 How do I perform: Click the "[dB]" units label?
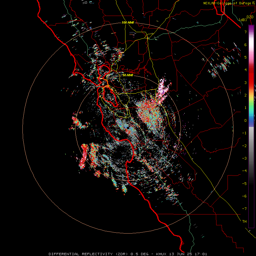tap(243, 20)
